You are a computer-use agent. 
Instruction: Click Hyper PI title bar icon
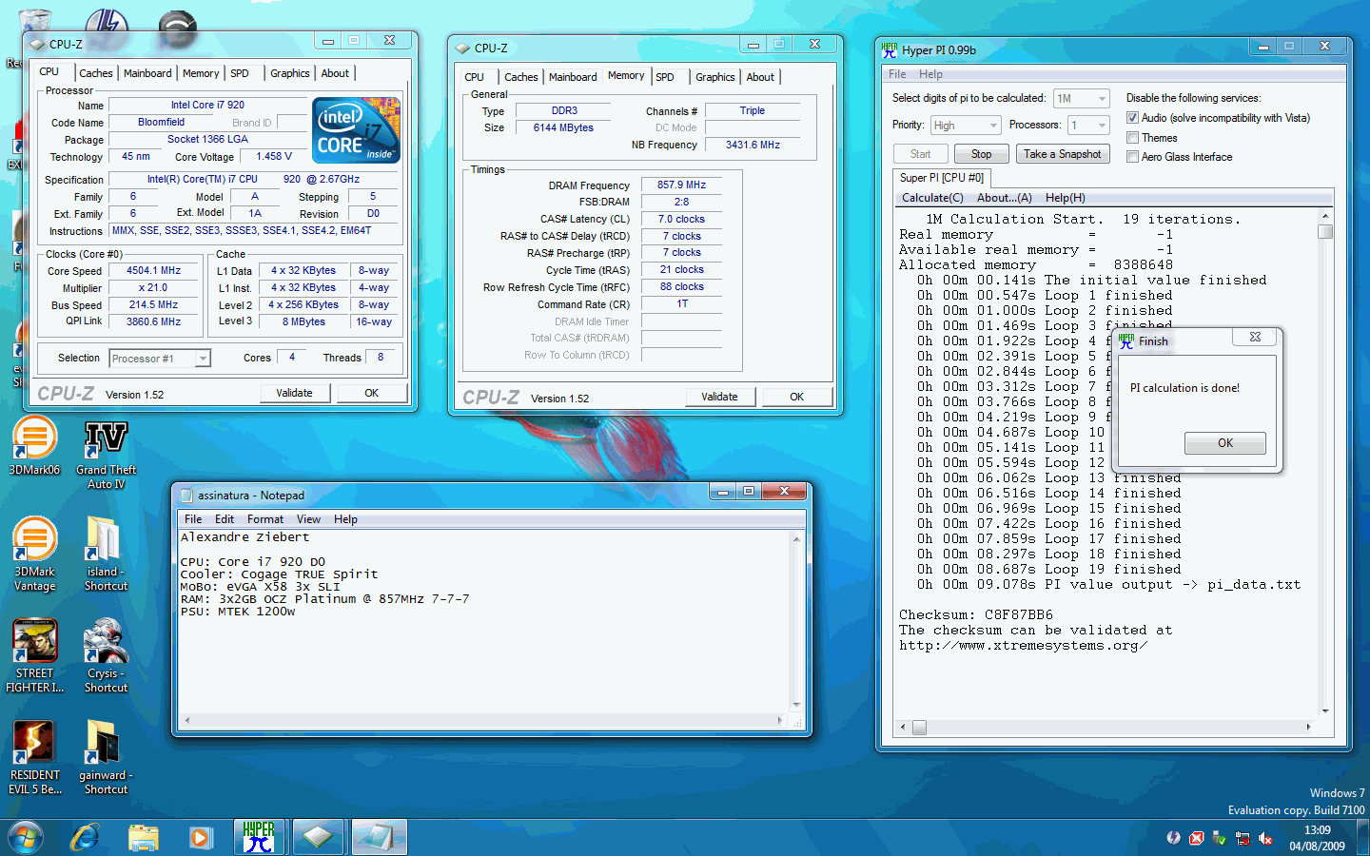coord(890,49)
